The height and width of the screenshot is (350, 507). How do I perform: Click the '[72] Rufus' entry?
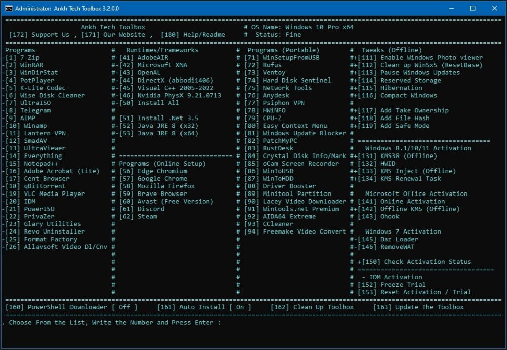pos(263,65)
